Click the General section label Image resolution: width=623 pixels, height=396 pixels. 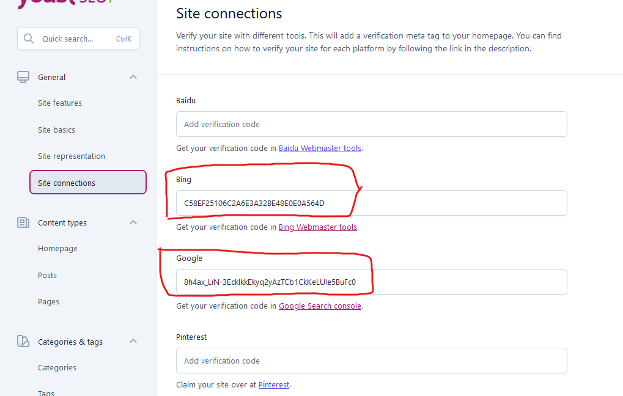[51, 78]
